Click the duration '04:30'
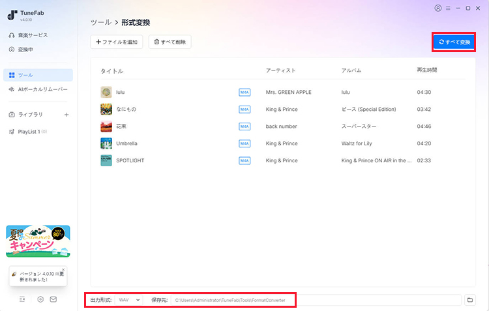489x311 pixels. 424,93
